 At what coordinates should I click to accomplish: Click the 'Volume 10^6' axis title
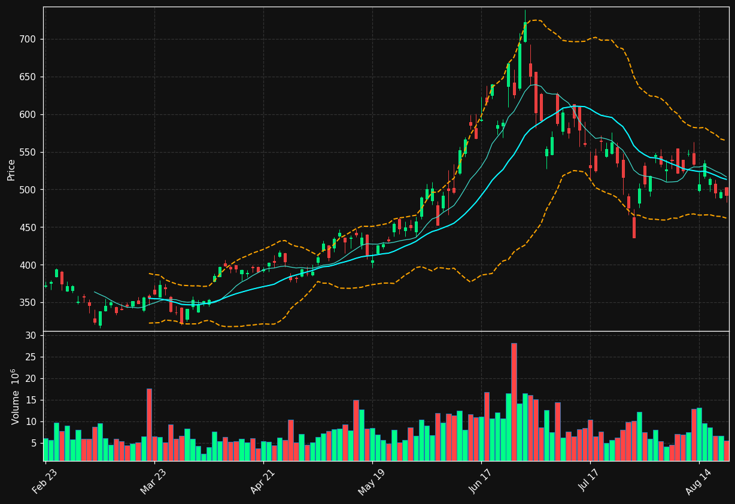tap(16, 396)
